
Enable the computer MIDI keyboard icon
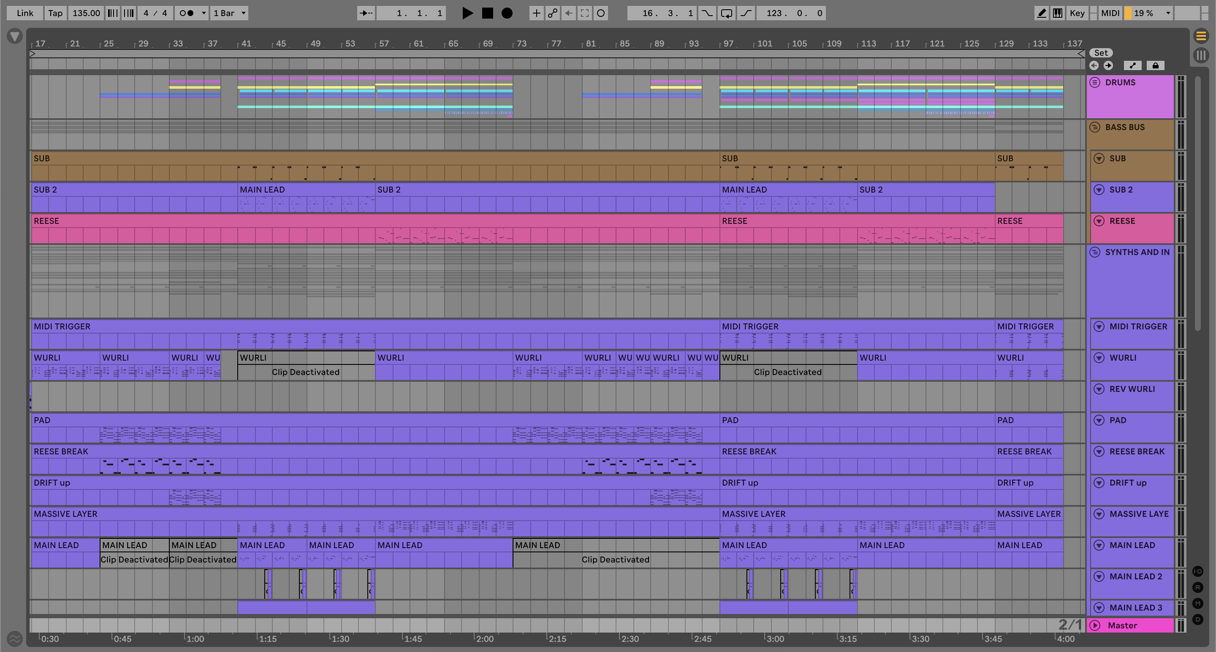click(x=1057, y=13)
